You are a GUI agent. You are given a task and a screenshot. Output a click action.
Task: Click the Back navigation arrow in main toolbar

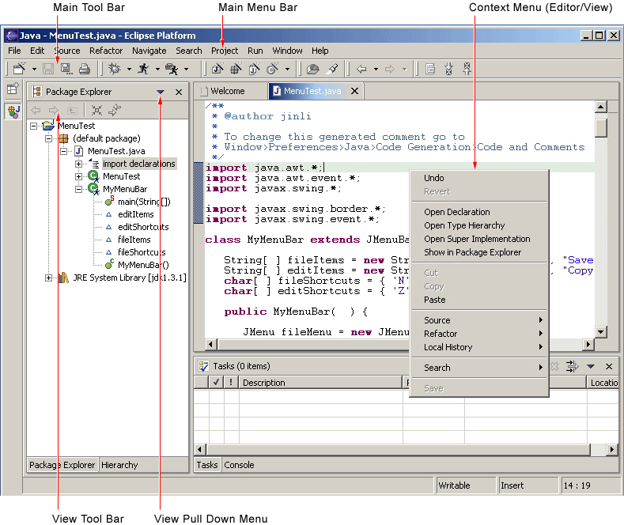pos(361,70)
